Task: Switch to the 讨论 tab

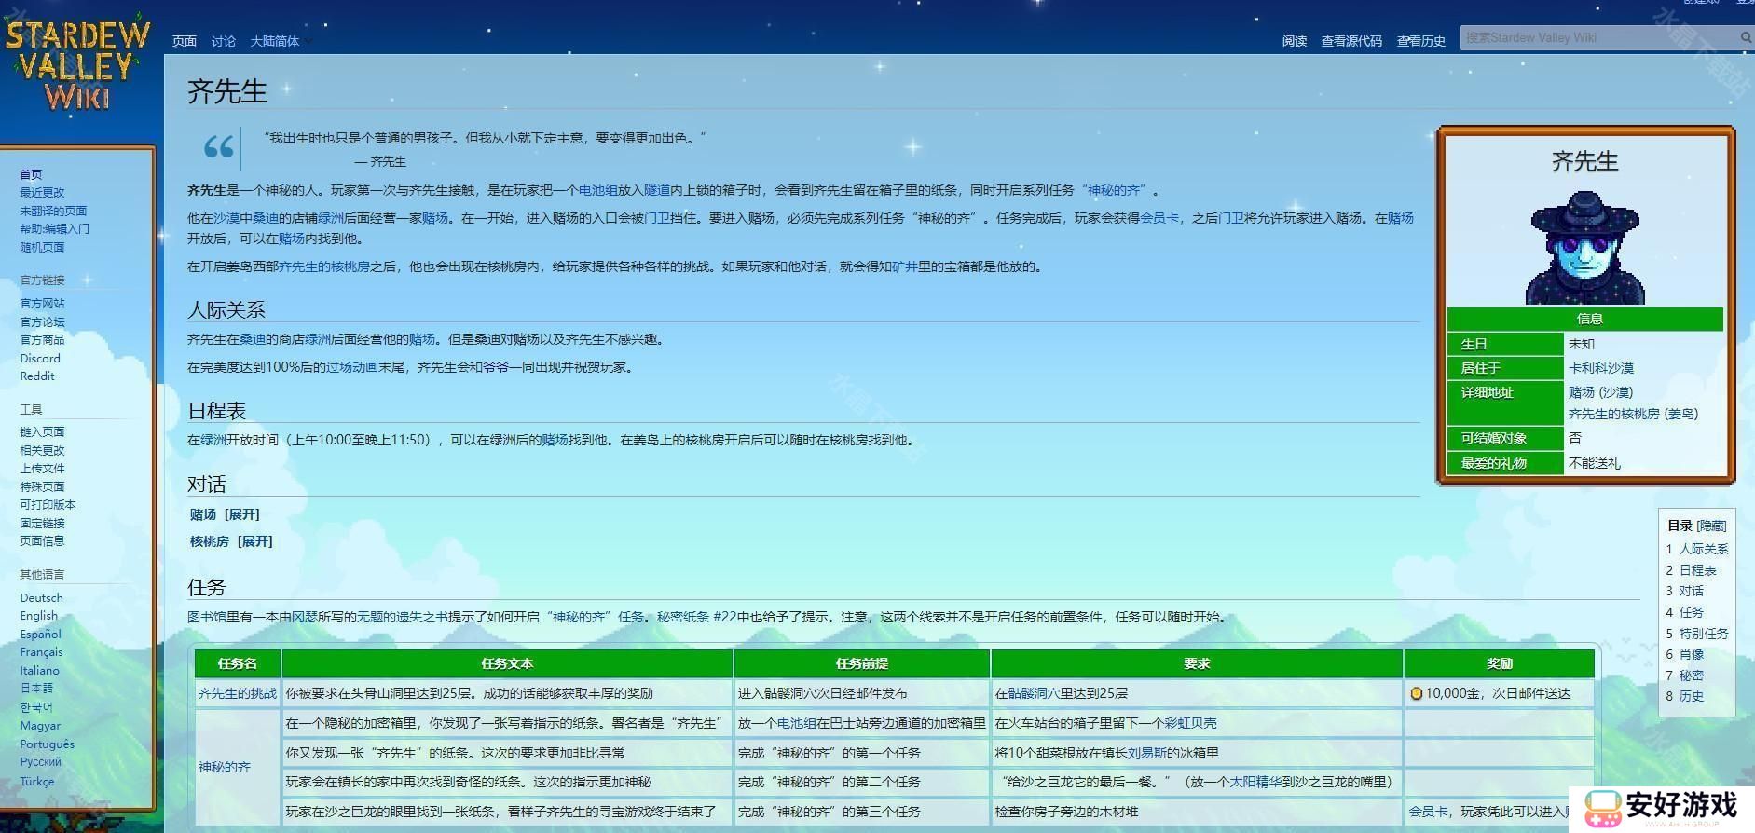Action: 223,41
